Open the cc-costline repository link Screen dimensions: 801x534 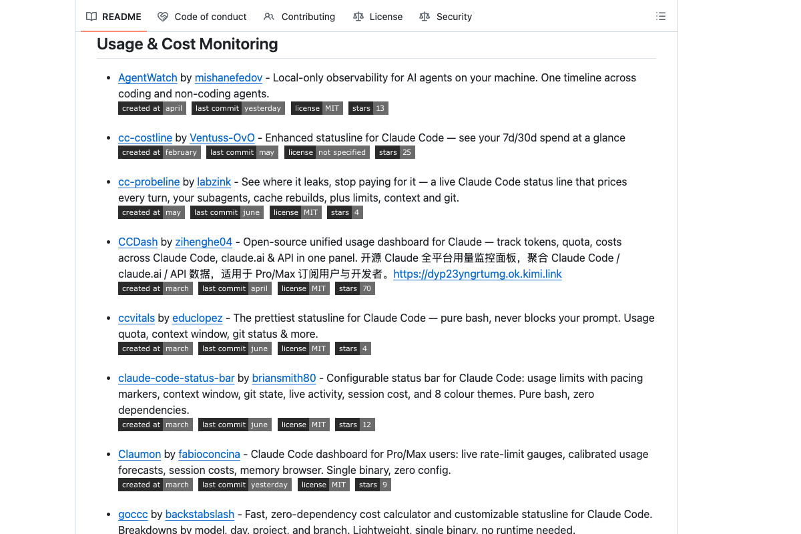145,138
